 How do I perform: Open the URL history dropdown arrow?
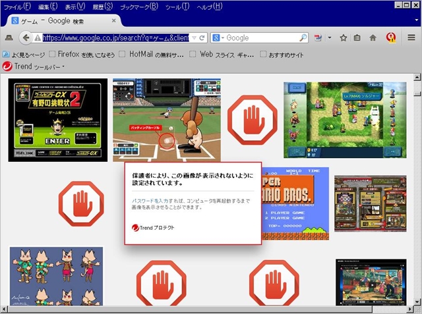194,38
